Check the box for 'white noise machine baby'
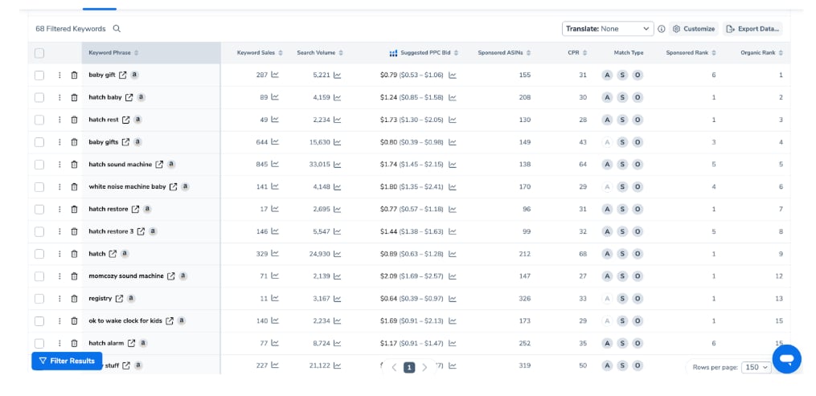The height and width of the screenshot is (396, 816). coord(39,187)
